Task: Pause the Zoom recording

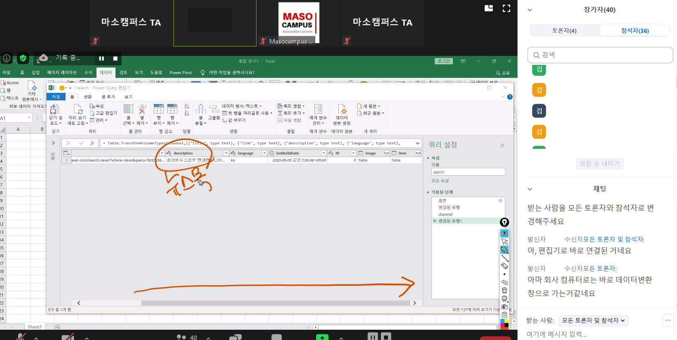Action: click(102, 58)
